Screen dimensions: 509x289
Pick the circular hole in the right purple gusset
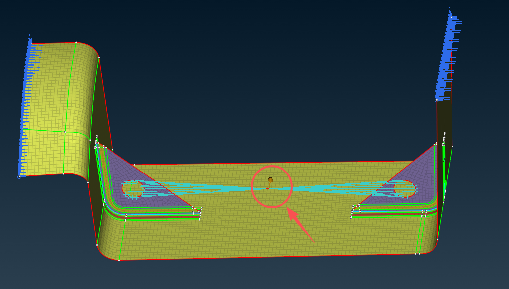[x=404, y=189]
